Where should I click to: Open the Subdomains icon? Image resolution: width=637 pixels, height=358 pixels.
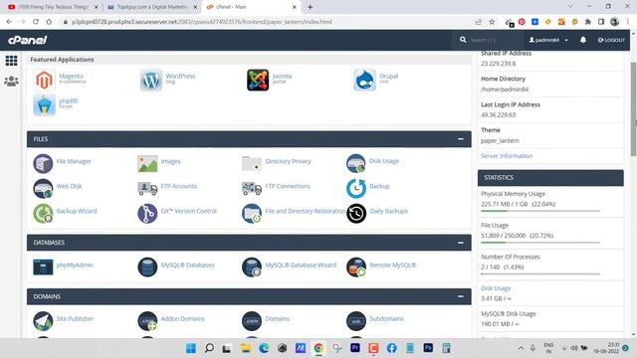356,321
